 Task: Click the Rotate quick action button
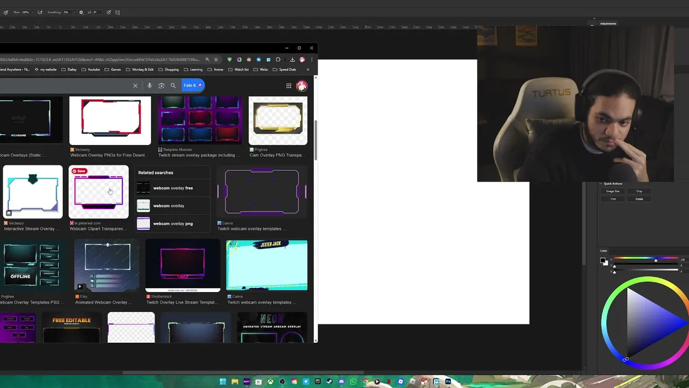click(639, 199)
